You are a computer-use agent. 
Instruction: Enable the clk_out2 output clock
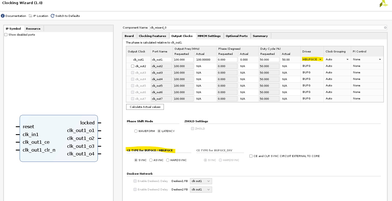pyautogui.click(x=132, y=66)
